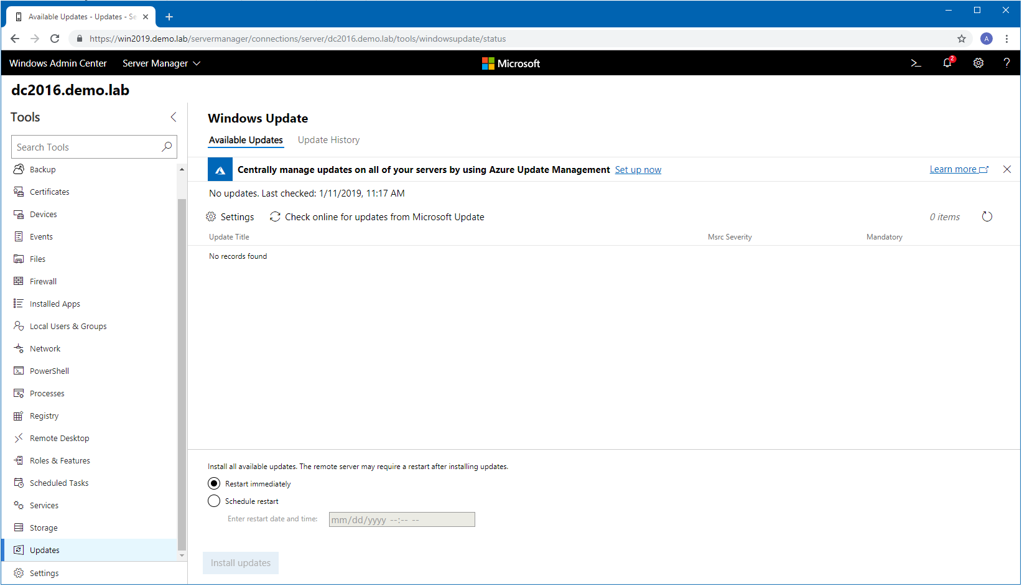The width and height of the screenshot is (1022, 586).
Task: Dismiss the Azure Update Management banner
Action: (1006, 169)
